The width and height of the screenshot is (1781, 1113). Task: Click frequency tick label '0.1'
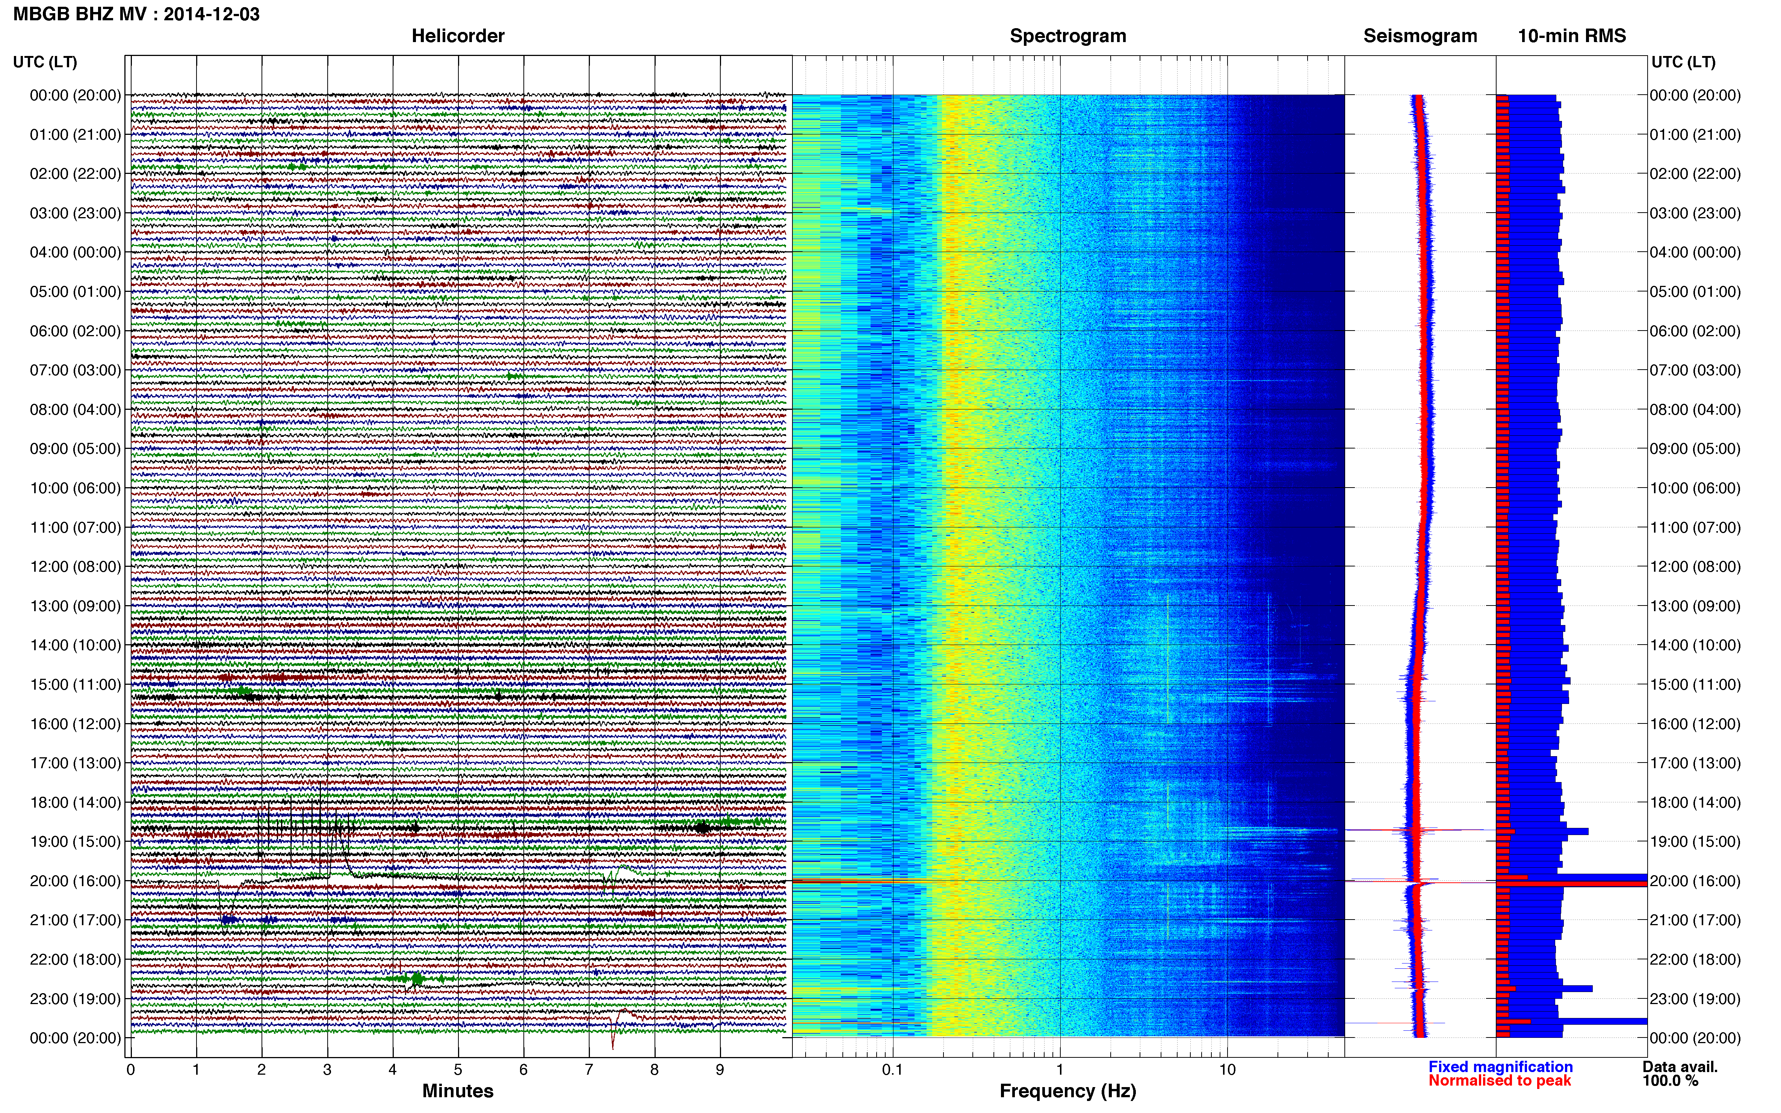pos(892,1069)
